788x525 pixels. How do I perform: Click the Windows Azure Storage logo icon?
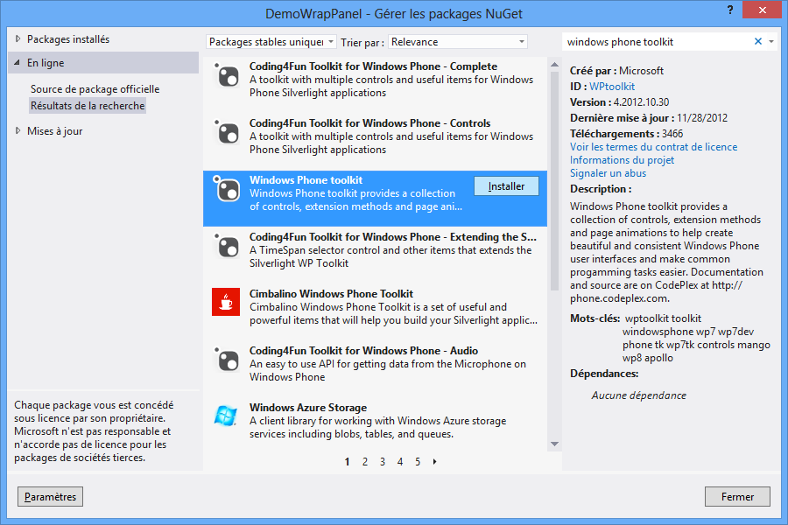(x=226, y=416)
